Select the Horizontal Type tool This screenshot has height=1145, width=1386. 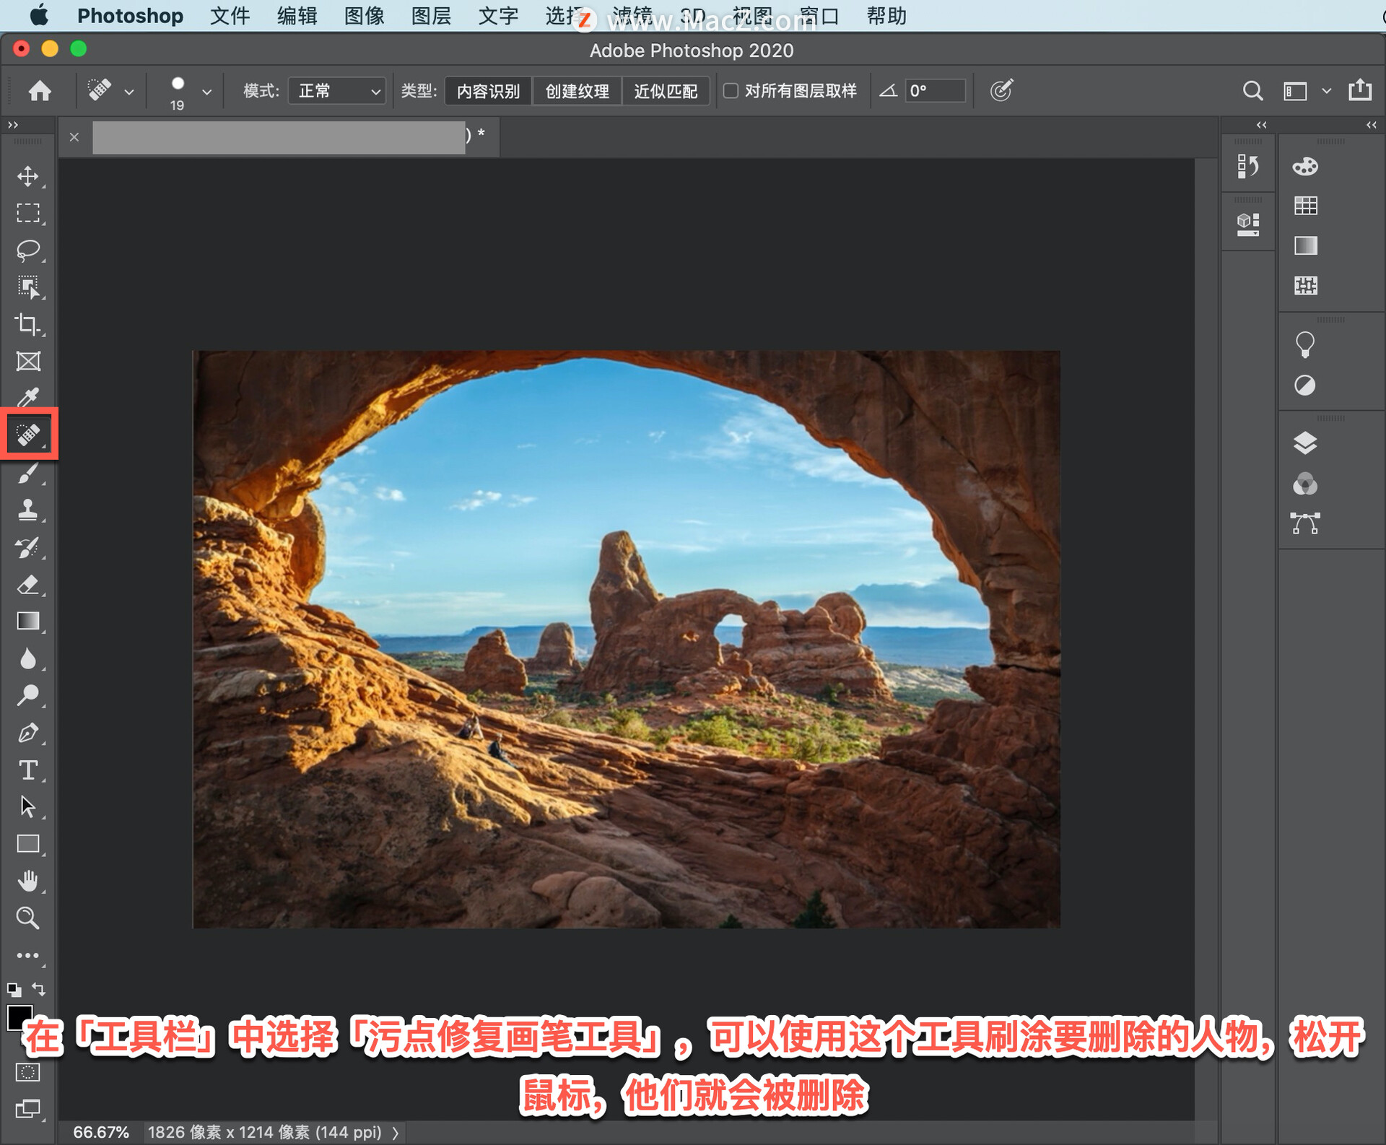[x=28, y=770]
